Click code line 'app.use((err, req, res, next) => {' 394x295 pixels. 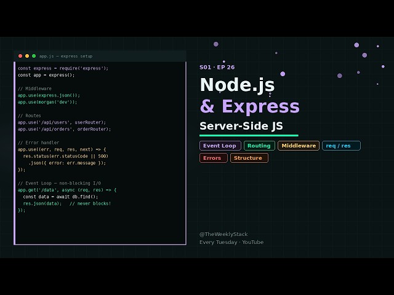click(62, 149)
